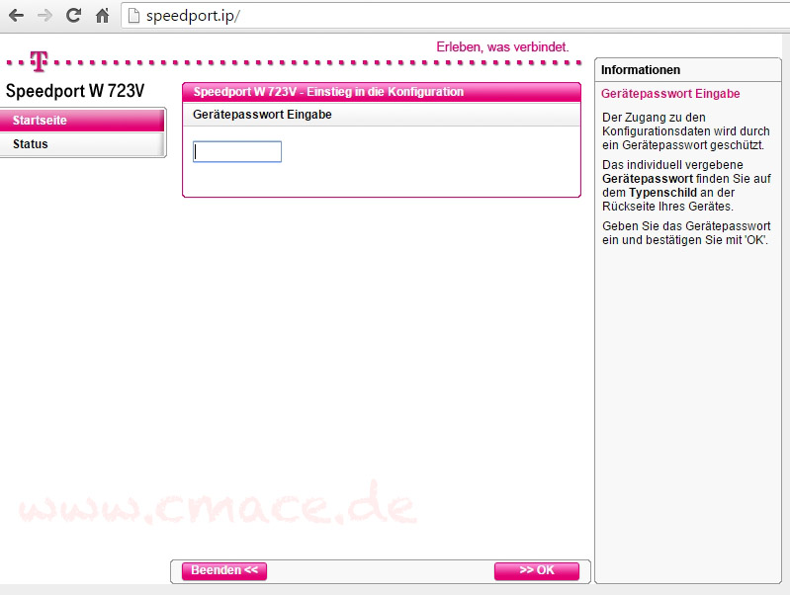
Task: Focus the speedport.ip address bar
Action: click(x=395, y=16)
